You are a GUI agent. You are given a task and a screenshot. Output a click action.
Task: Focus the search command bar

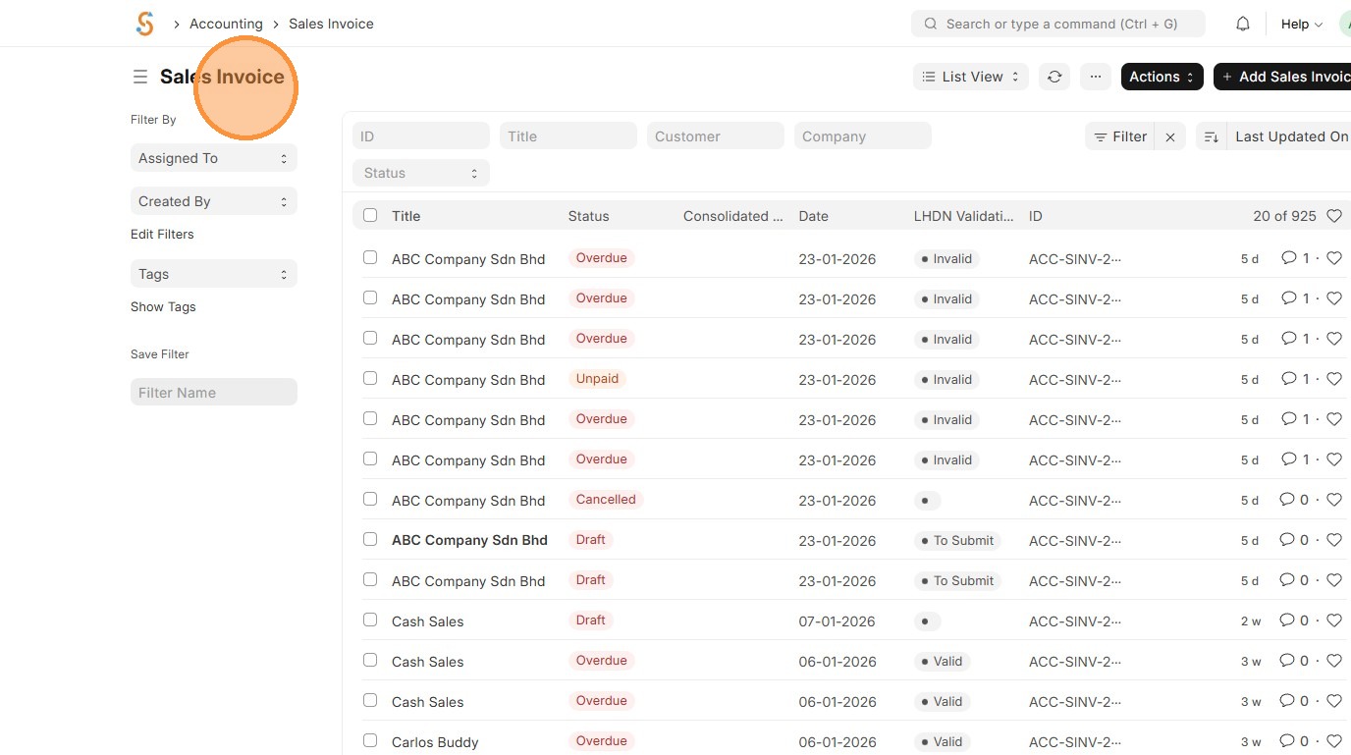coord(1057,24)
